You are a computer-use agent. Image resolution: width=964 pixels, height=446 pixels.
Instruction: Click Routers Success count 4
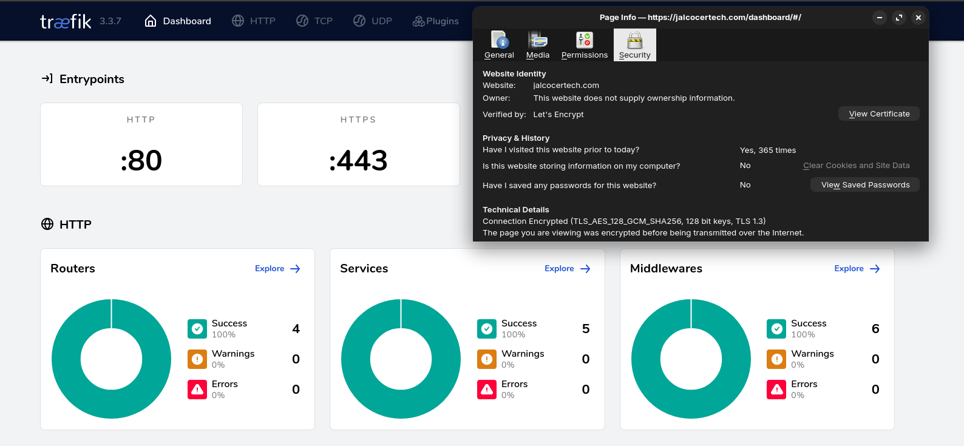[296, 329]
